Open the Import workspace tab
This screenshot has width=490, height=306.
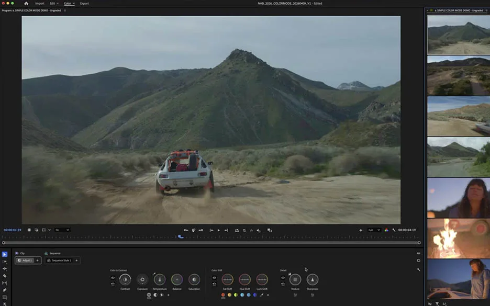point(40,4)
